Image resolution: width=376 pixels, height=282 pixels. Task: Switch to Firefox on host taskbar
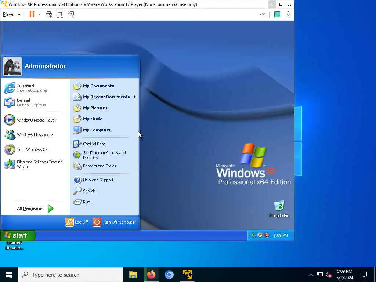(151, 275)
